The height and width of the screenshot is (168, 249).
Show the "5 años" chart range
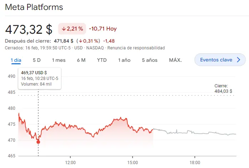[149, 60]
